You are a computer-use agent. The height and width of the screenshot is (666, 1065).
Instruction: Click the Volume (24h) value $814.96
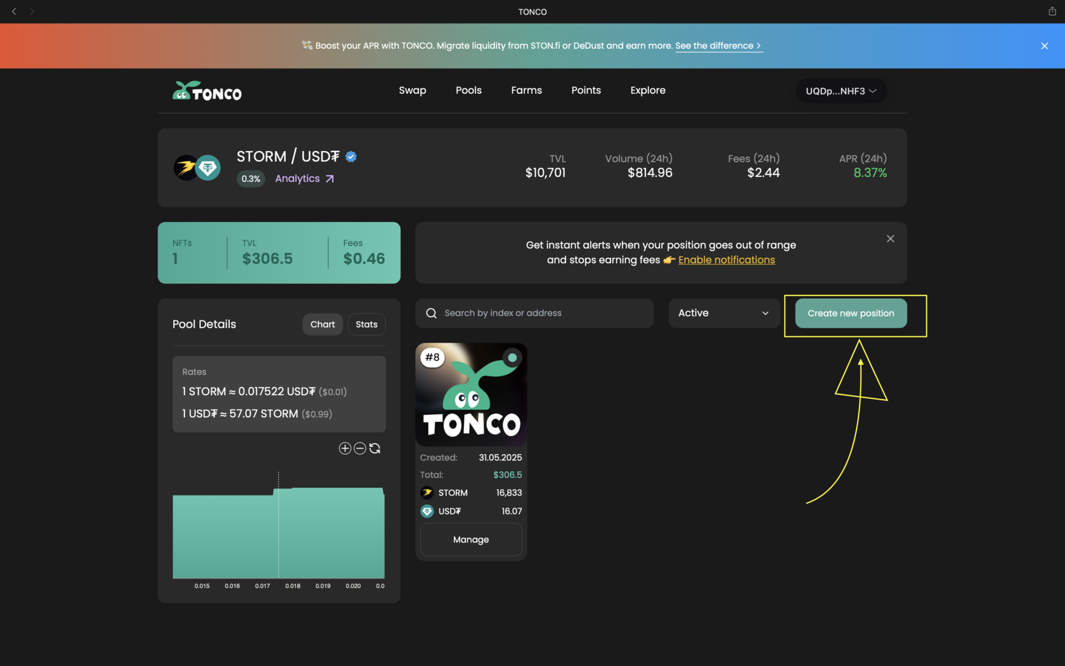coord(650,173)
